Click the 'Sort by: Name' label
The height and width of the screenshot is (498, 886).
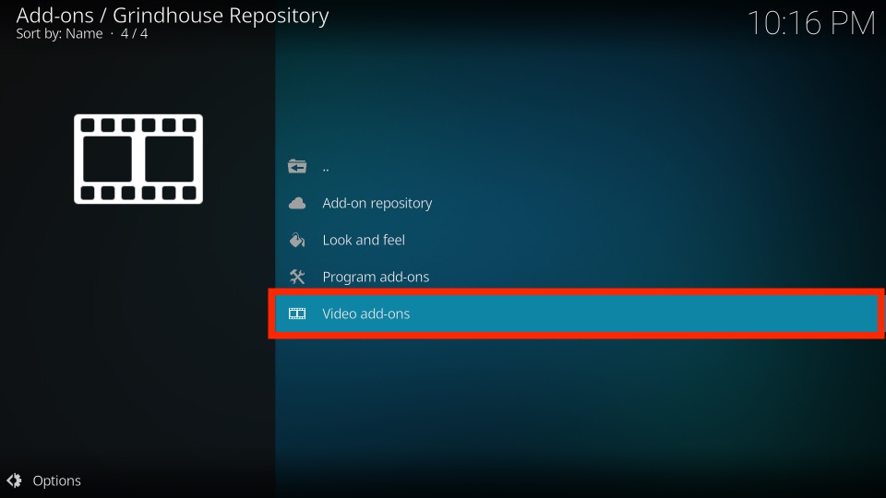(59, 34)
